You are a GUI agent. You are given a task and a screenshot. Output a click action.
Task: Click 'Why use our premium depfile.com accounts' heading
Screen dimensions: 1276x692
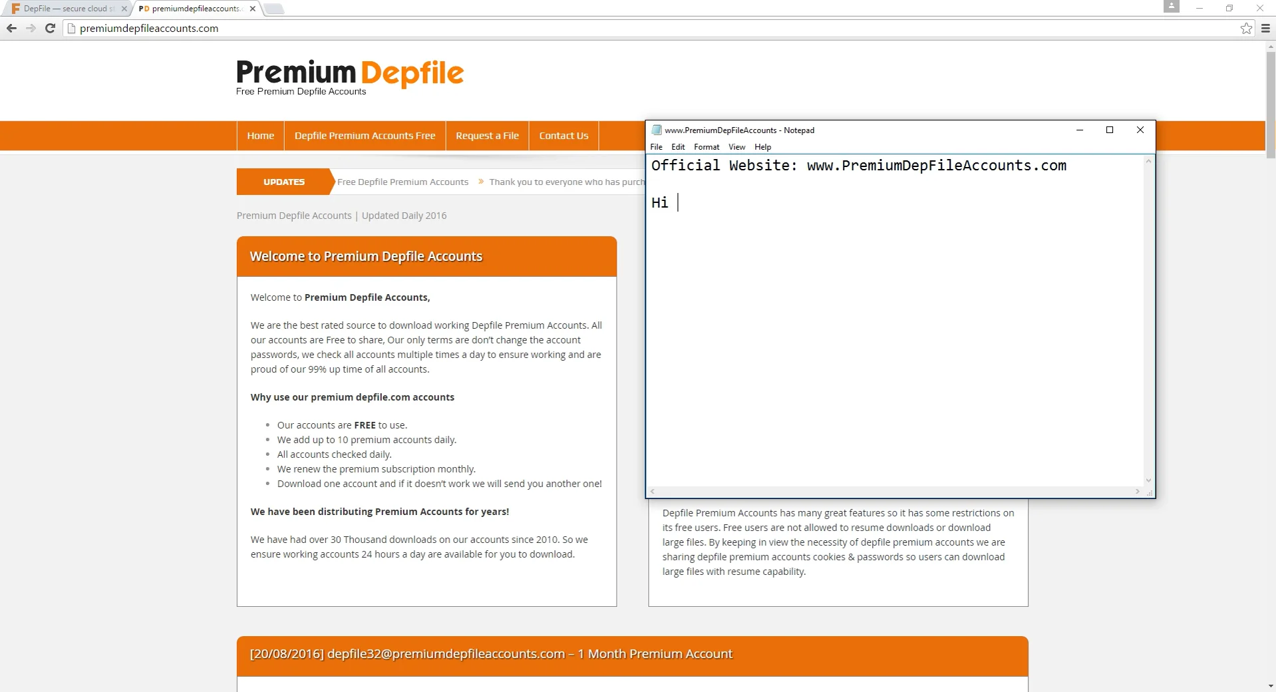tap(352, 397)
